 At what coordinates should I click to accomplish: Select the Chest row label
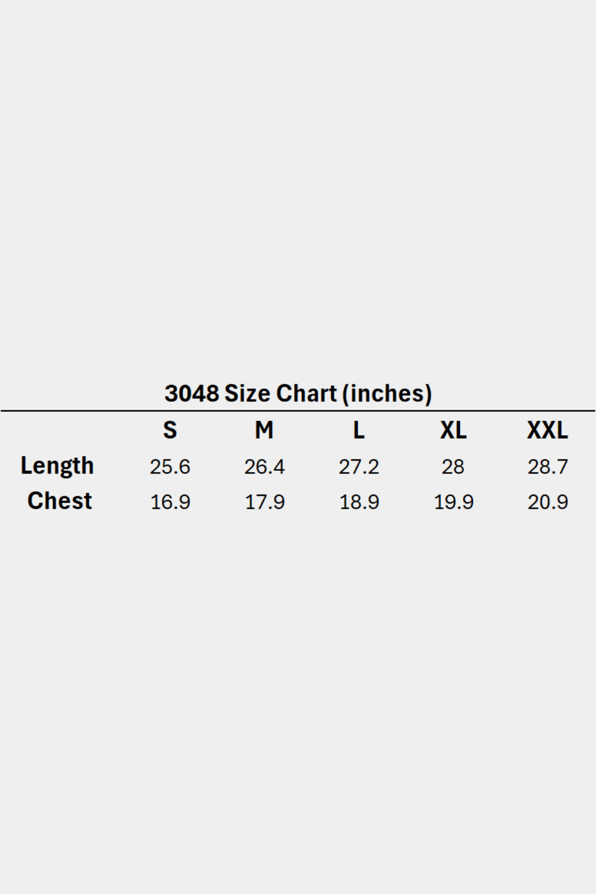click(60, 501)
